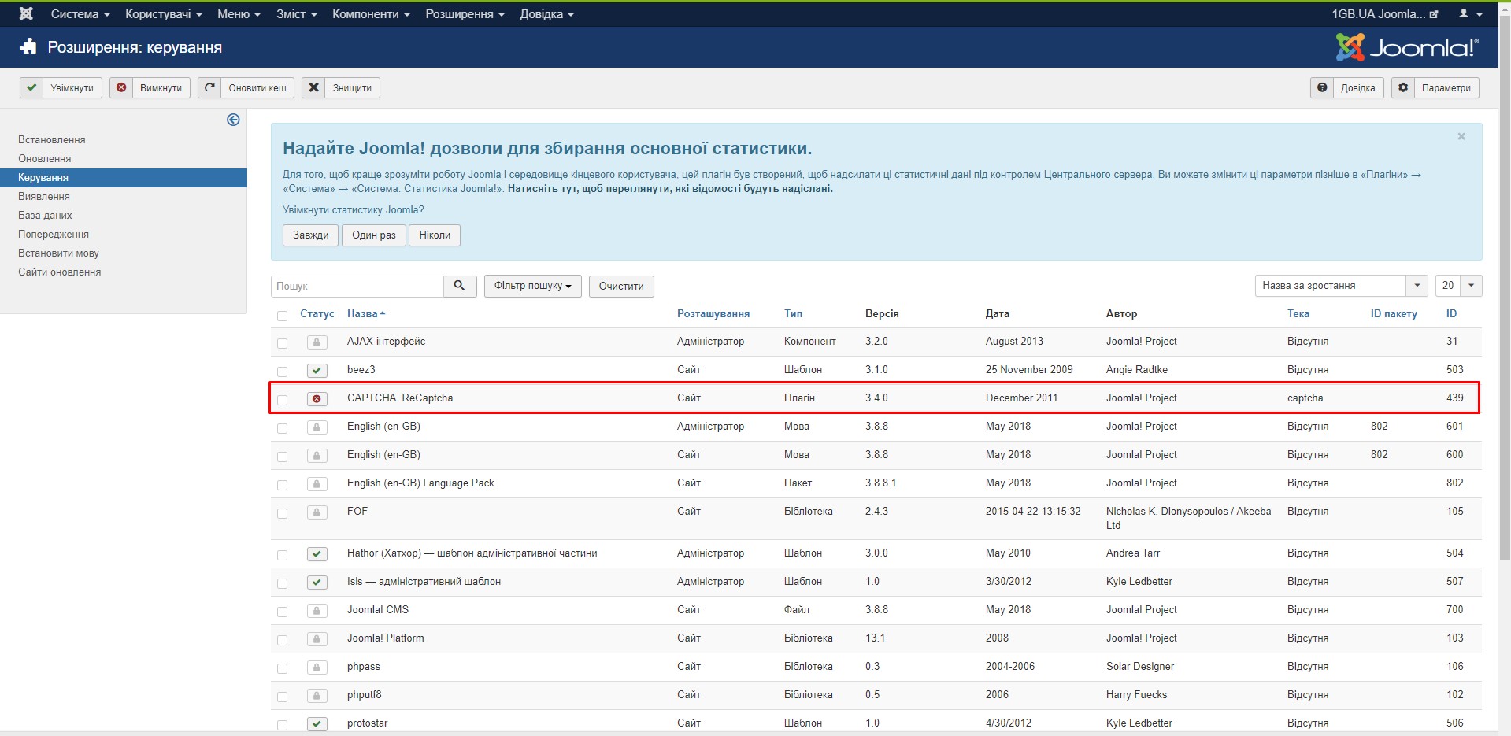Check the beez3 row checkbox

tap(282, 372)
